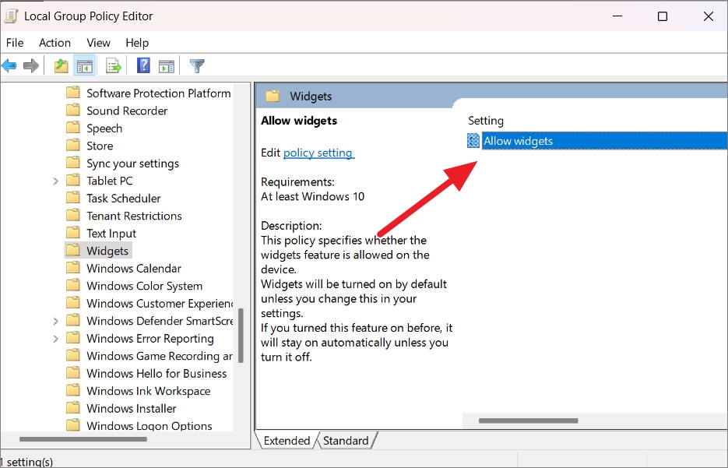Click the folder icon beside Task Scheduler
Viewport: 728px width, 468px height.
[73, 198]
